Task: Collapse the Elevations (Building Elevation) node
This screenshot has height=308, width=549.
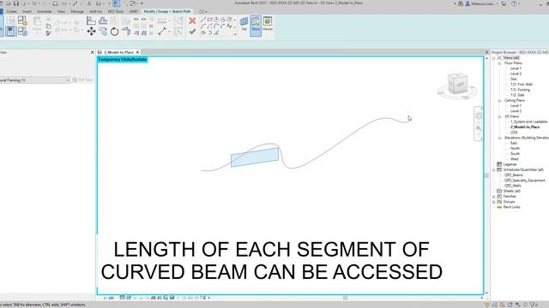Action: pos(499,138)
